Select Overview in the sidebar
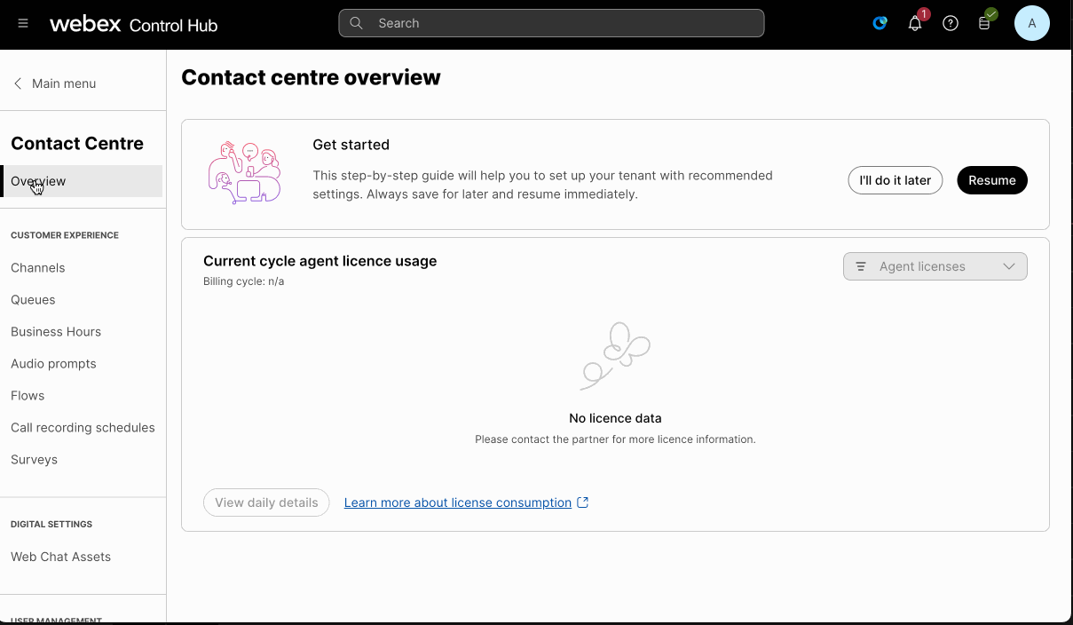 38,181
